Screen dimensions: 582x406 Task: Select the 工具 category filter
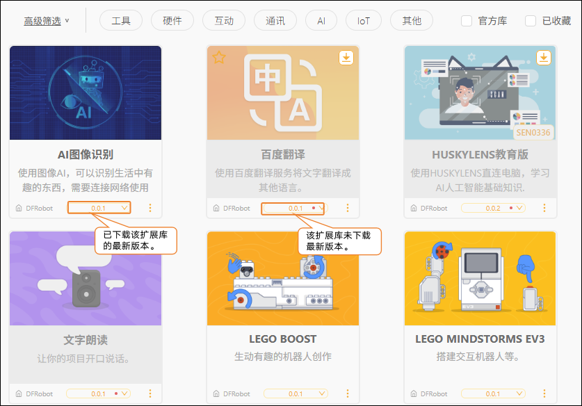[x=121, y=21]
